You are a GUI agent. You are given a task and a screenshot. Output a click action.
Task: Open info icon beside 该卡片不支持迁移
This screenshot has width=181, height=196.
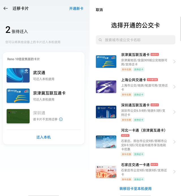click(x=61, y=119)
